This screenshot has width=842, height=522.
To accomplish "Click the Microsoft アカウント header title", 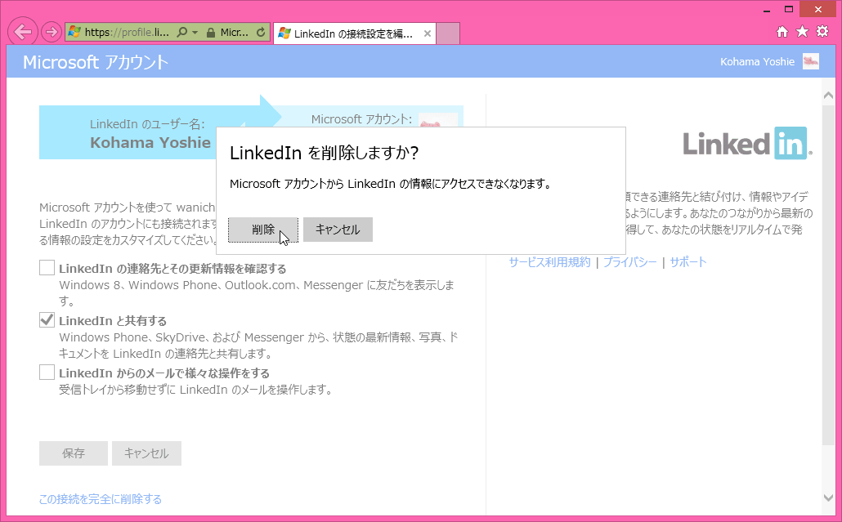I will 96,62.
